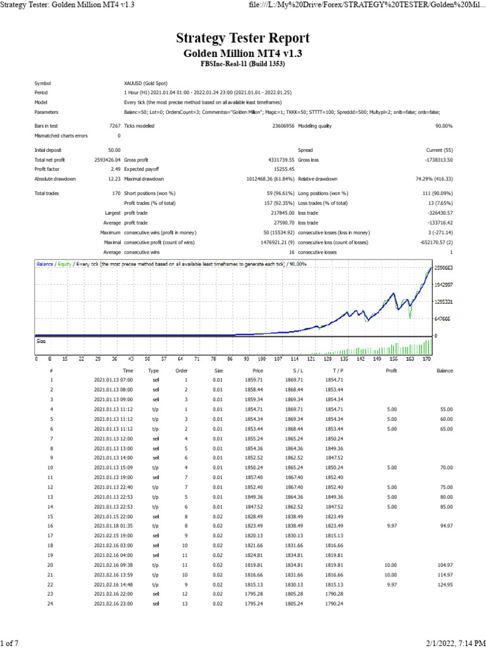Click the 'Type' column header

tap(153, 371)
